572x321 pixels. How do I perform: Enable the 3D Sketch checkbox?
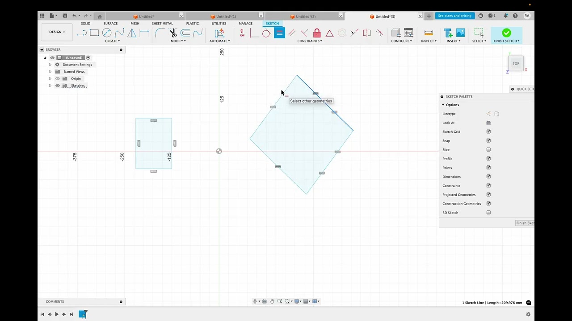pos(488,213)
